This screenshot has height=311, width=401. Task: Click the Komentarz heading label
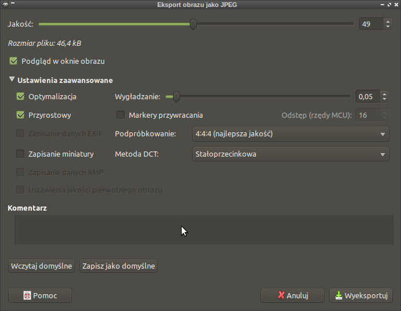27,208
